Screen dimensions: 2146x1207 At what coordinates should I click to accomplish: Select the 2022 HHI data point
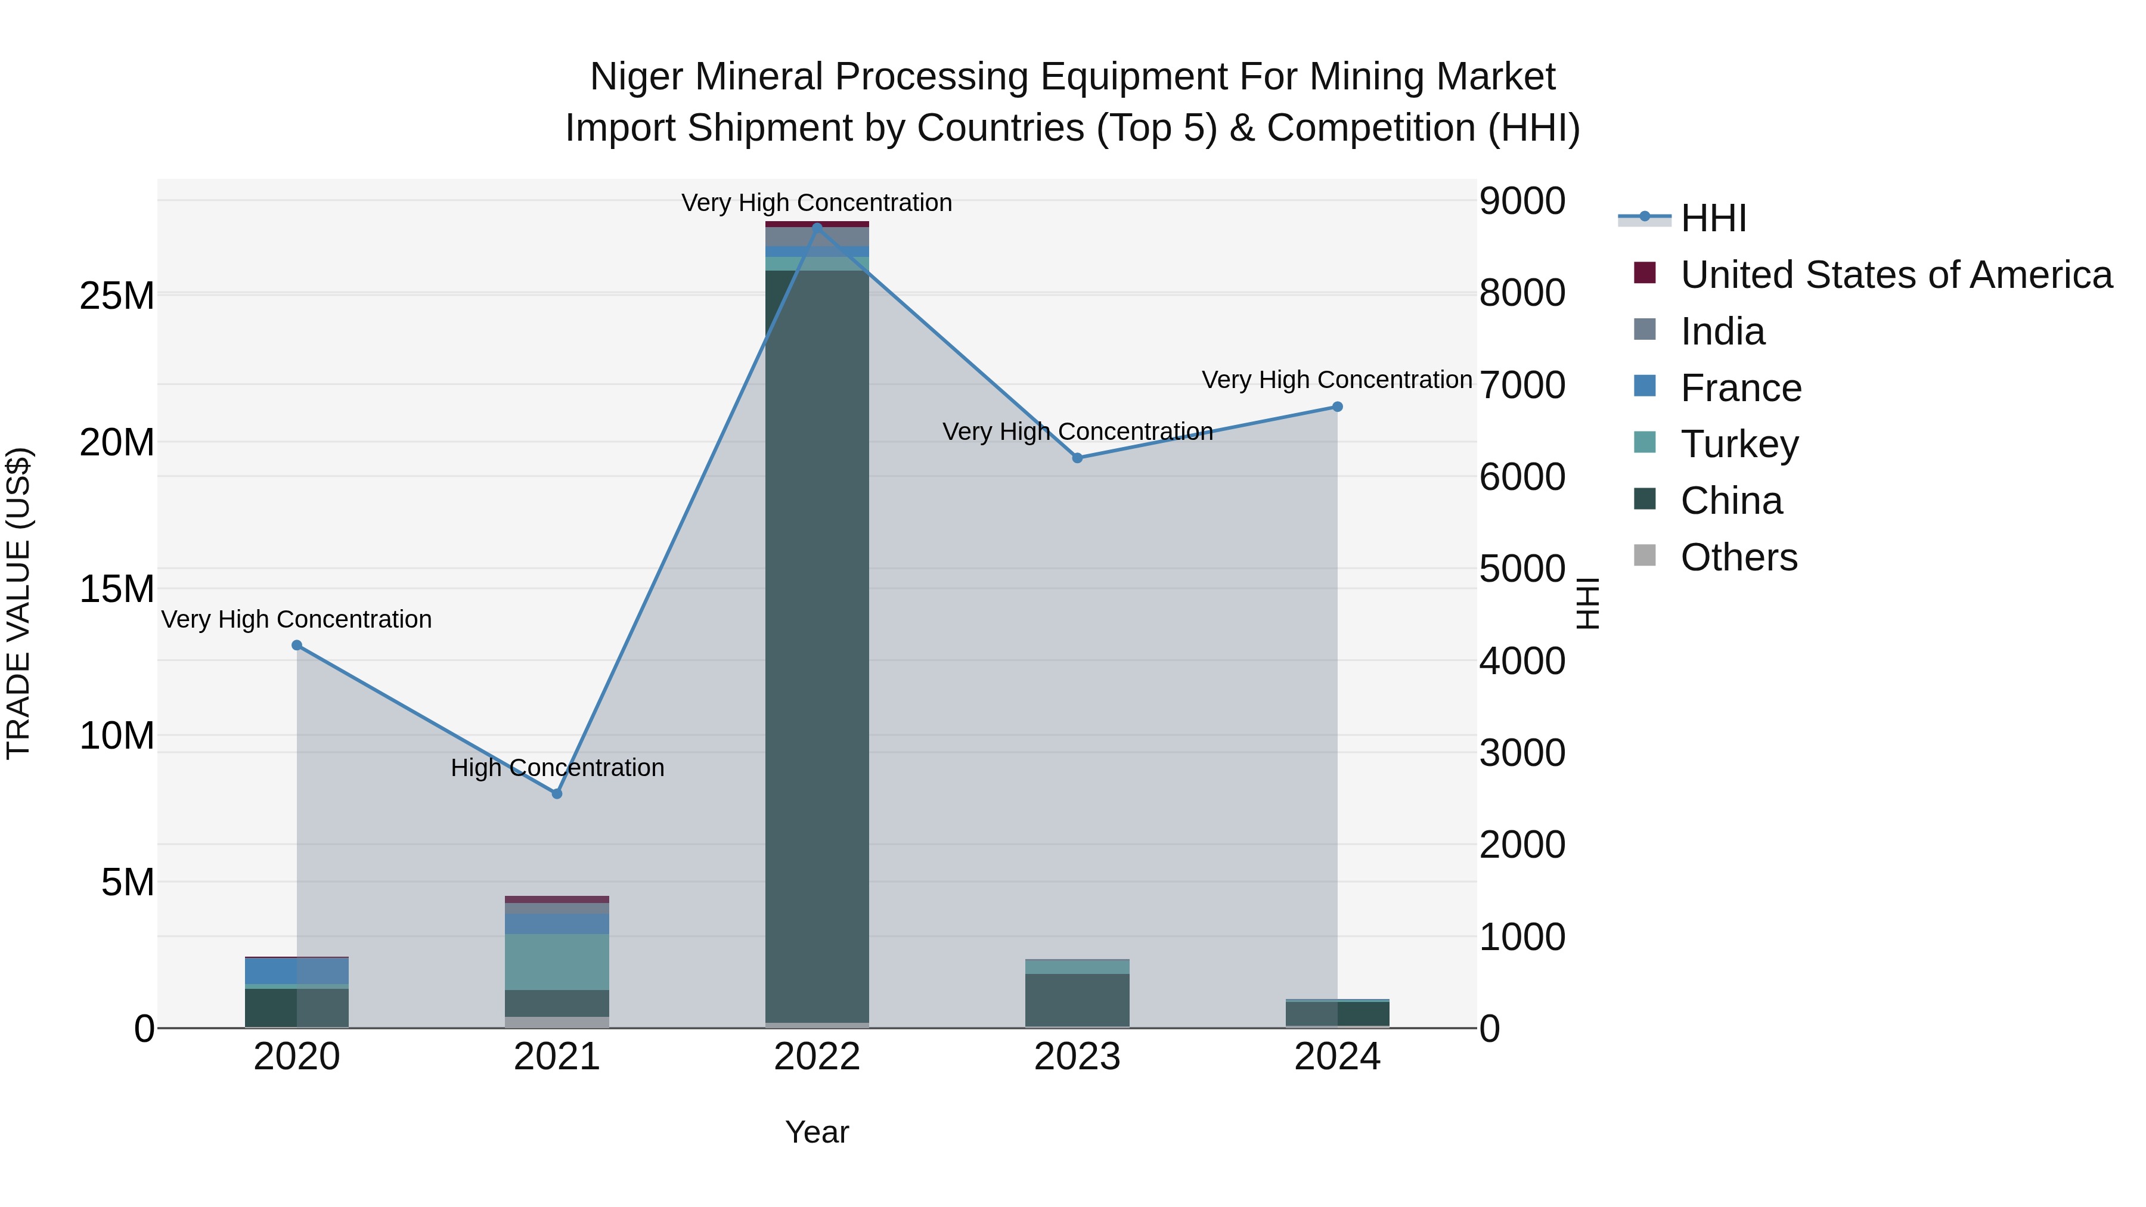(x=817, y=228)
